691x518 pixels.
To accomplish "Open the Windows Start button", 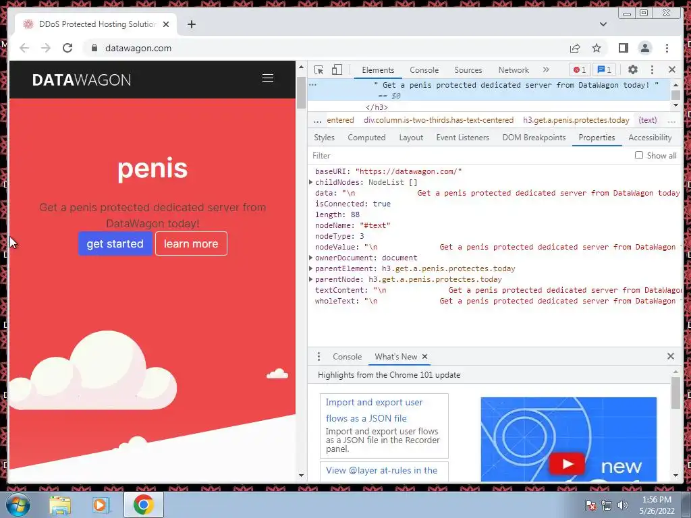I will (18, 505).
